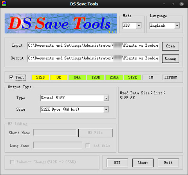The height and width of the screenshot is (175, 188).
Task: Select the yellow 8K size block
Action: coord(59,77)
